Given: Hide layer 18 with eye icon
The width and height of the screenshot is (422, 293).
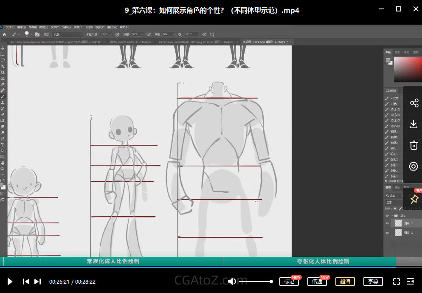Looking at the screenshot, I should (387, 223).
